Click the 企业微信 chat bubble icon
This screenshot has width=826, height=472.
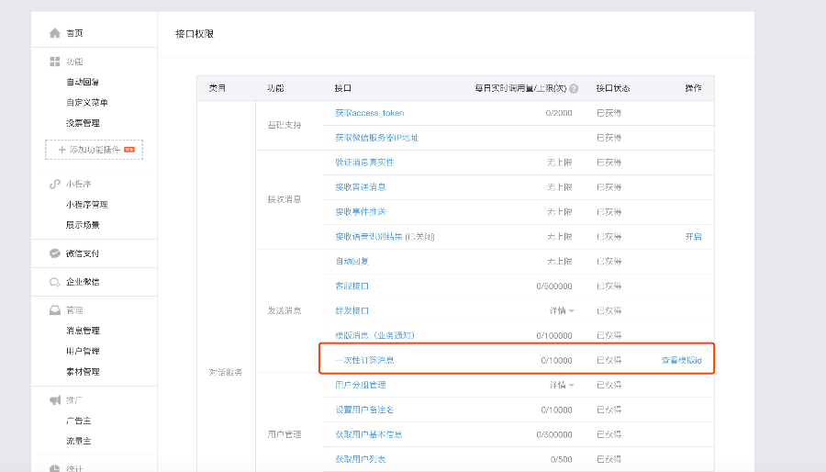point(55,282)
